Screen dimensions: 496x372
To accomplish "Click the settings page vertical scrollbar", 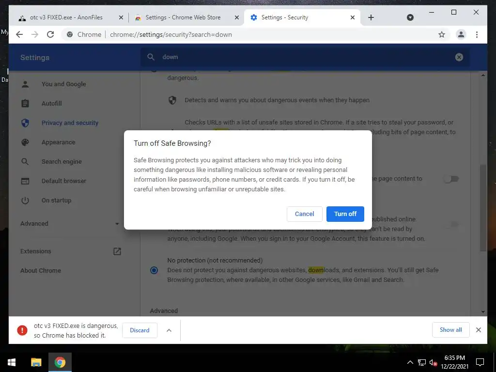I will (x=483, y=207).
